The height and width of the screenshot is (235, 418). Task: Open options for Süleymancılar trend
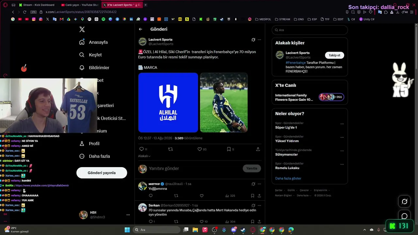coord(342,151)
